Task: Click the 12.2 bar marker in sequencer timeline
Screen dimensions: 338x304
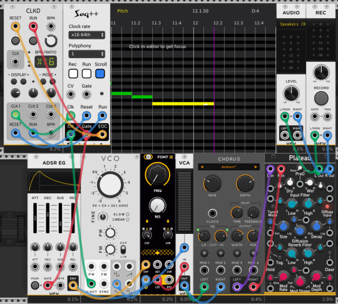Action: coord(218,23)
